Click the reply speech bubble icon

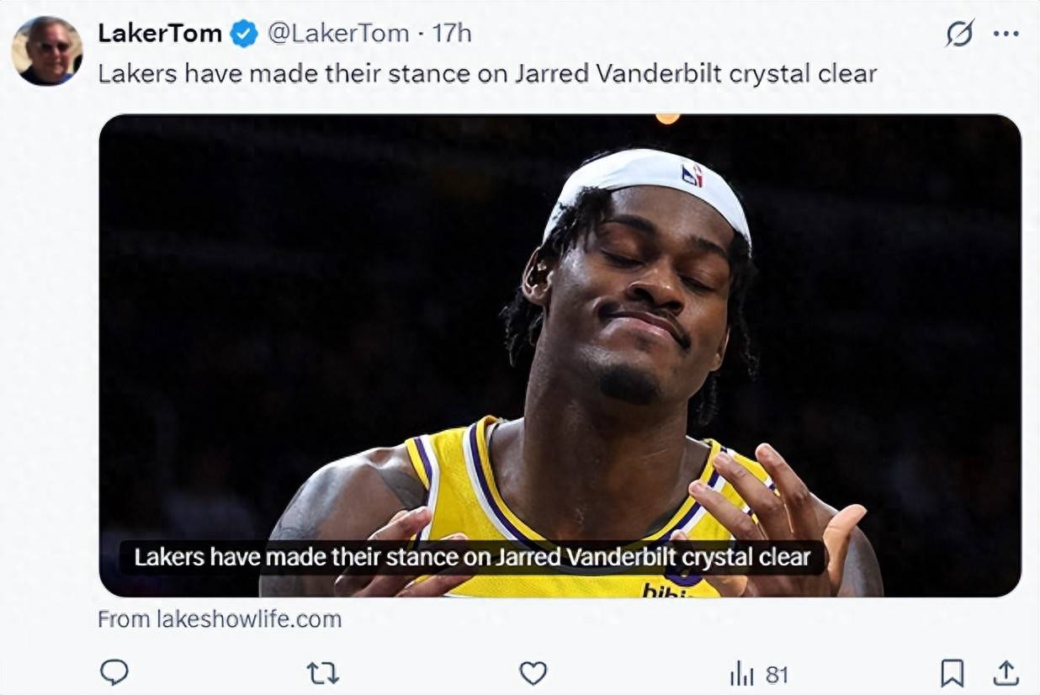pos(114,673)
